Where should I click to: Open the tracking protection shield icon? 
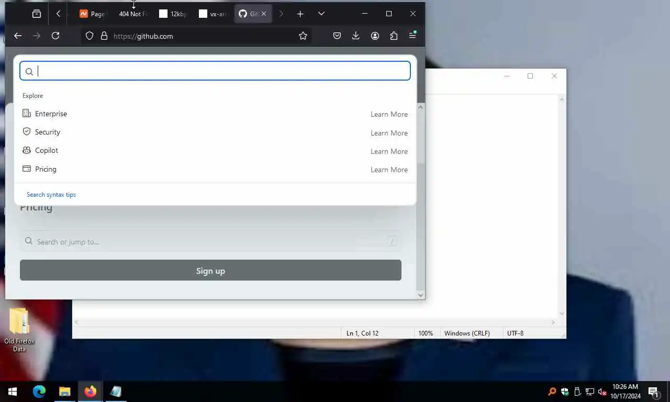pyautogui.click(x=90, y=36)
